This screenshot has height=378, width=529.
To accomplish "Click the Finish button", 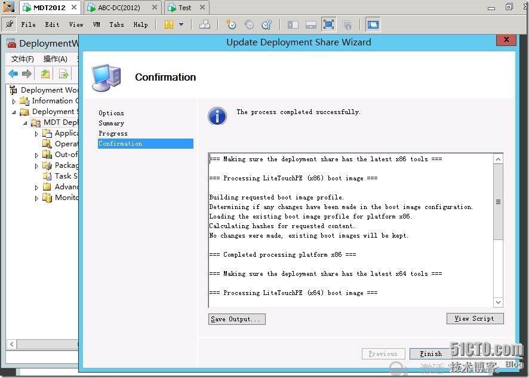I will click(x=430, y=353).
